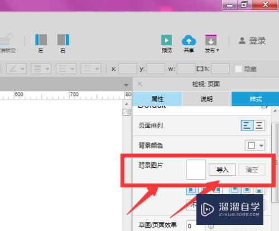Align background image vertically bottom

259,190
